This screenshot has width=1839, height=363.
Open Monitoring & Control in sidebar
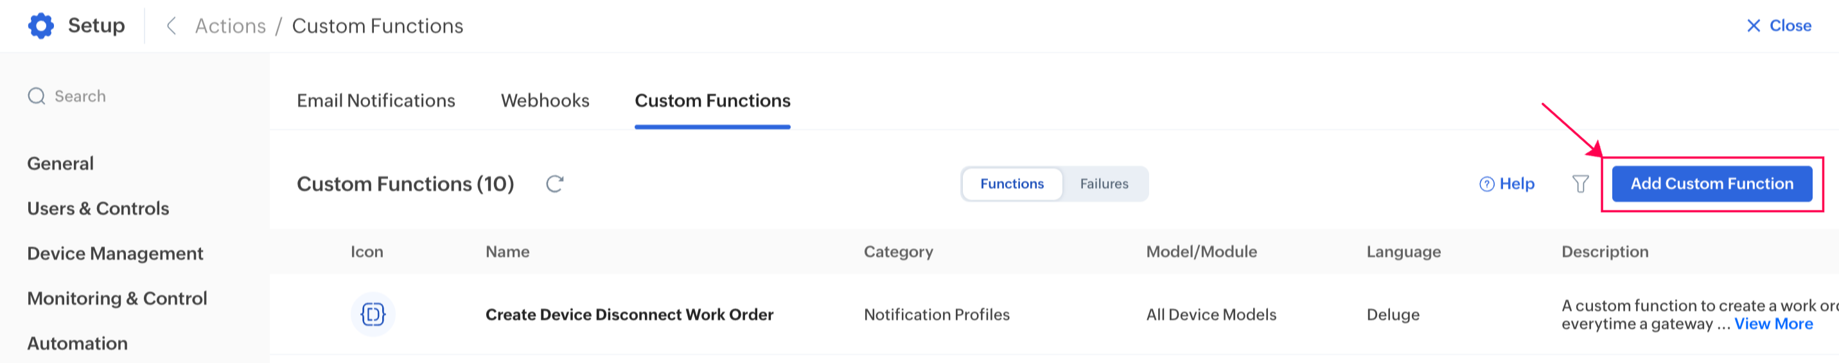[x=117, y=299]
